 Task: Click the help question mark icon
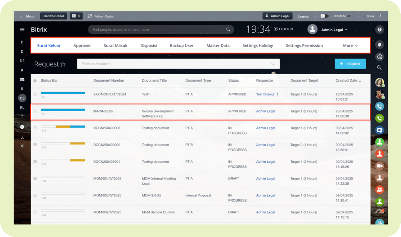point(379,30)
